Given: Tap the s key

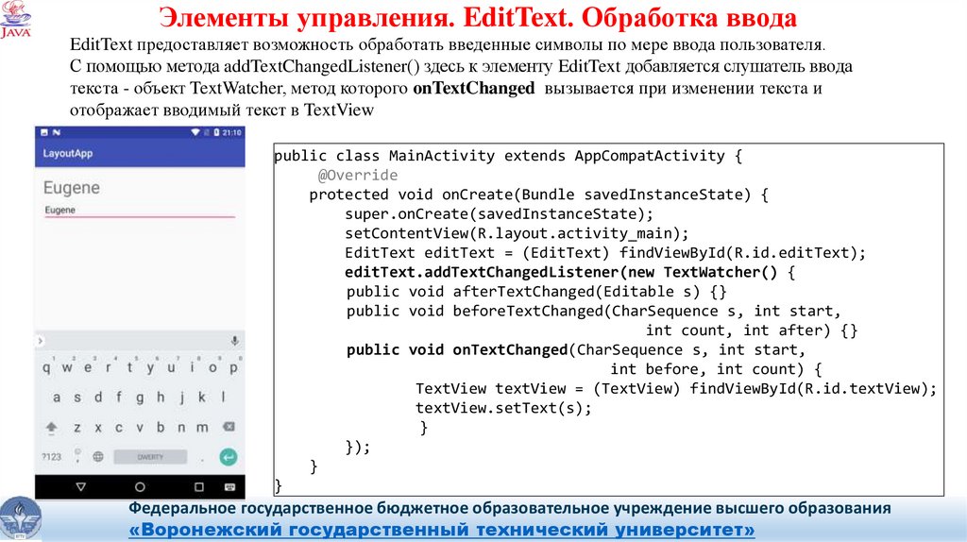Looking at the screenshot, I should 77,398.
